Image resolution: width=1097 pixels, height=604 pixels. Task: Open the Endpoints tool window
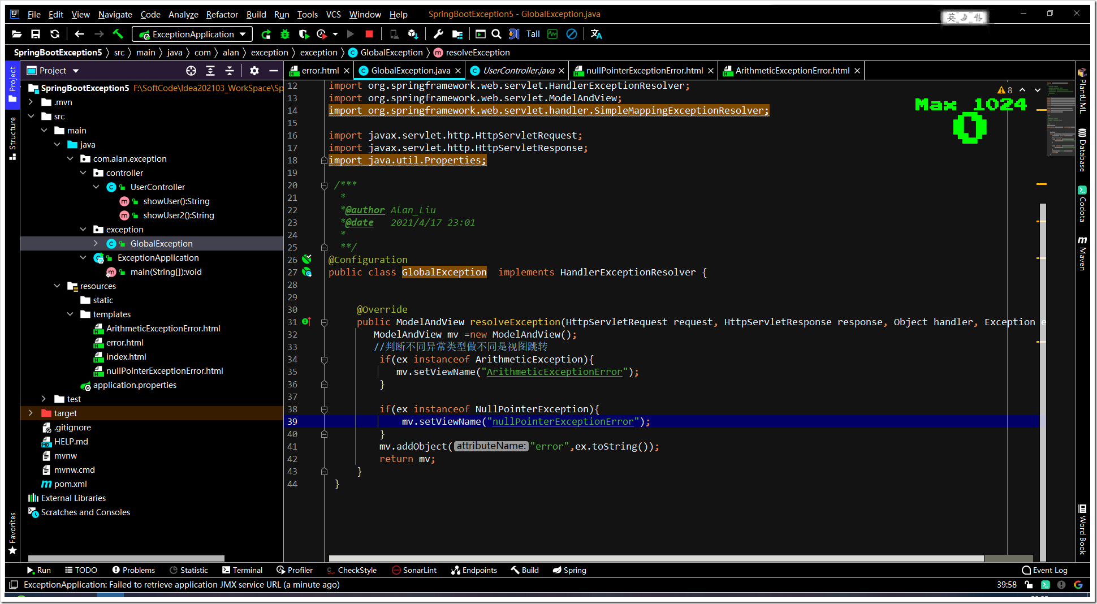(x=474, y=570)
